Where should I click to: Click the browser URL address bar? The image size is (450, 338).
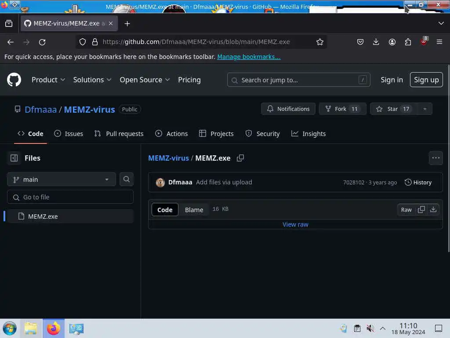(201, 42)
